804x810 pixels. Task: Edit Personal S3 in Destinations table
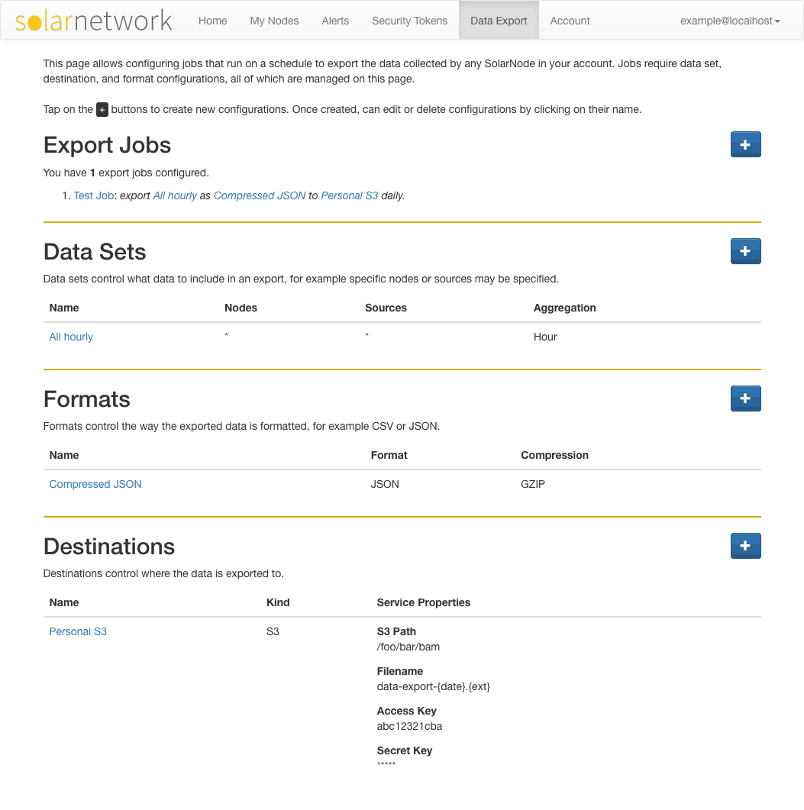(x=78, y=631)
